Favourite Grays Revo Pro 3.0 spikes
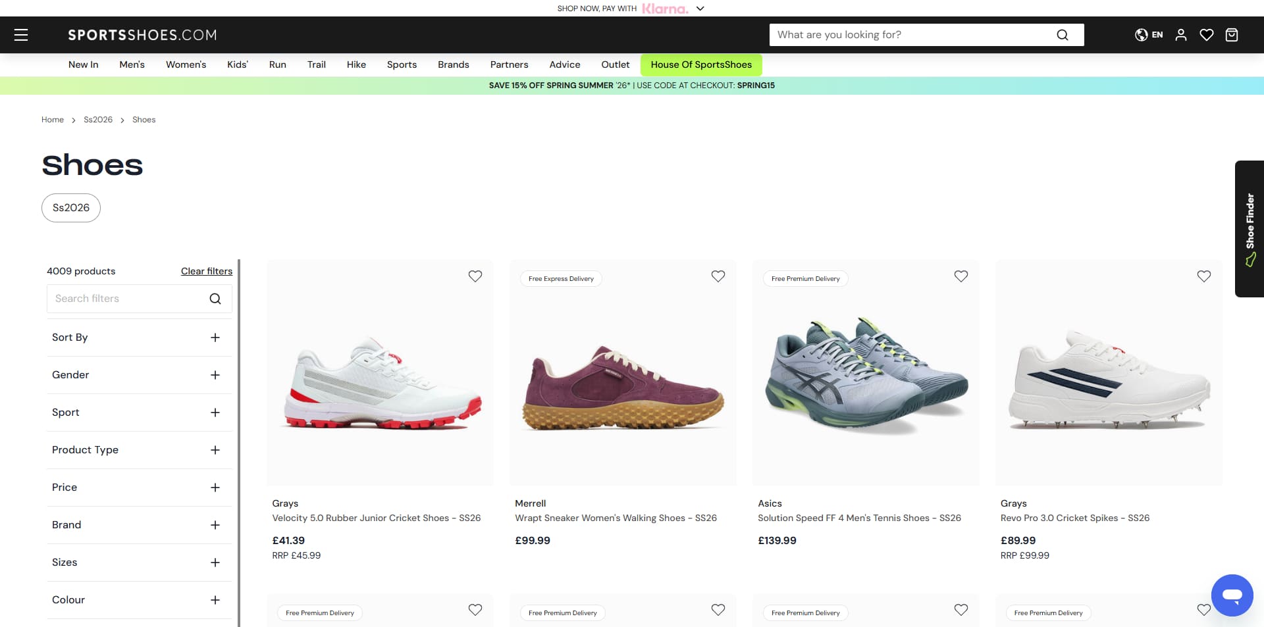 pyautogui.click(x=1204, y=276)
